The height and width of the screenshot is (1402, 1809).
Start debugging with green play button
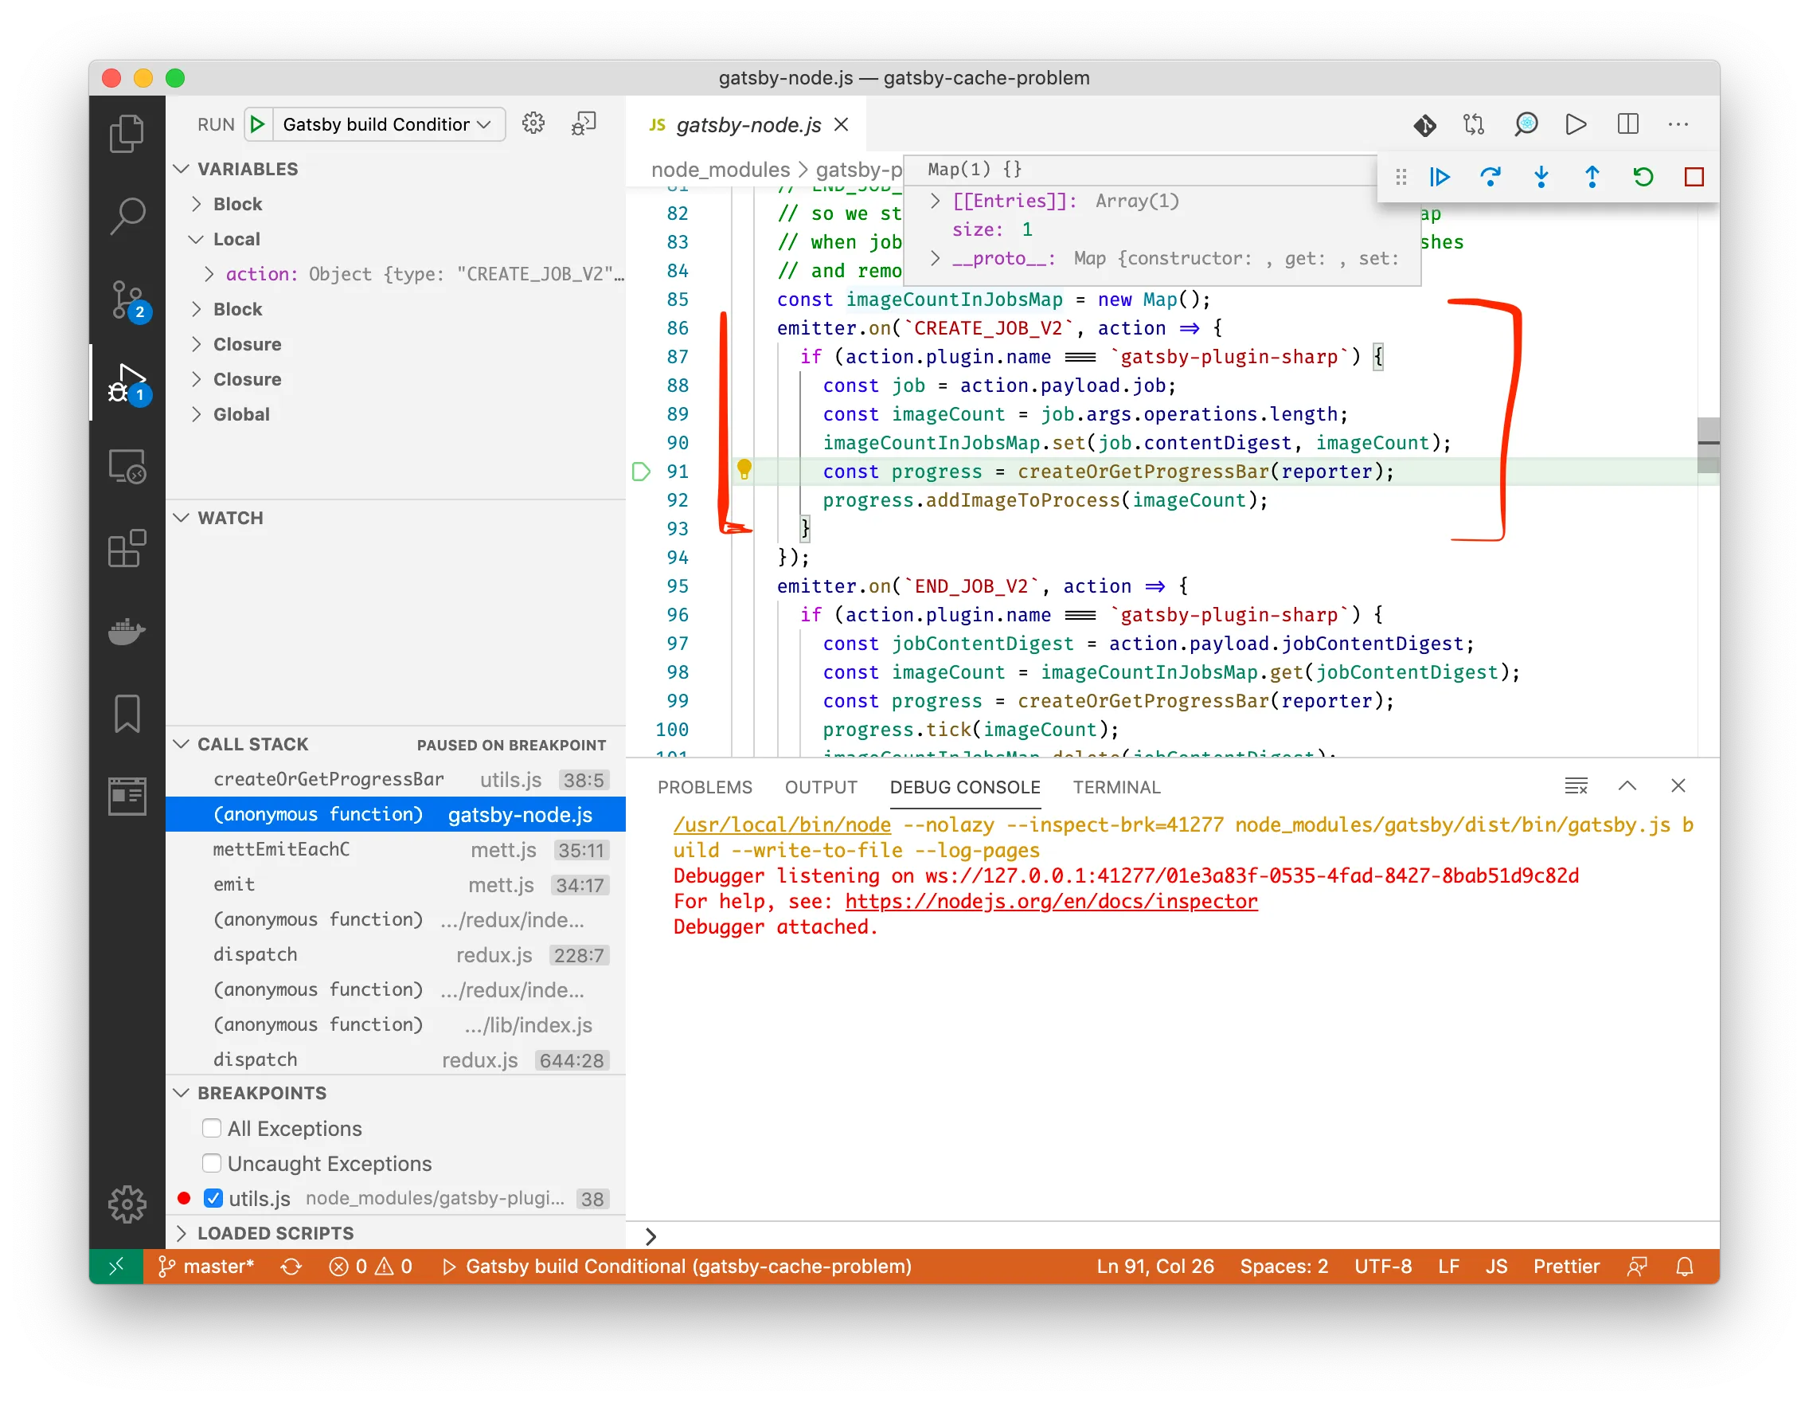click(x=256, y=124)
